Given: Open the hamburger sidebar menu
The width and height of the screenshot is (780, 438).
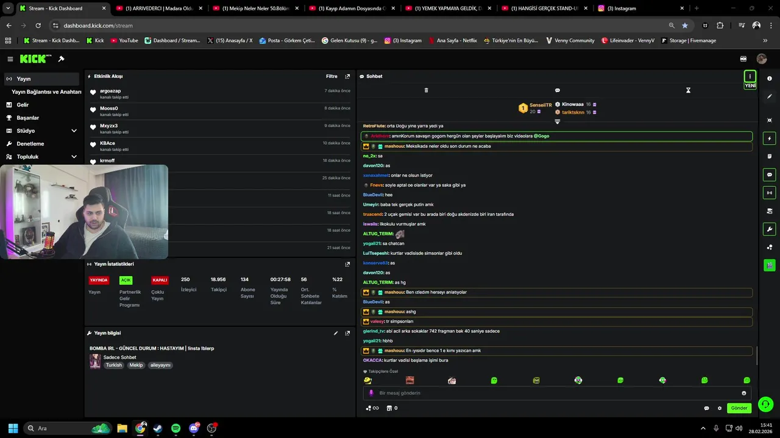Looking at the screenshot, I should [x=10, y=59].
